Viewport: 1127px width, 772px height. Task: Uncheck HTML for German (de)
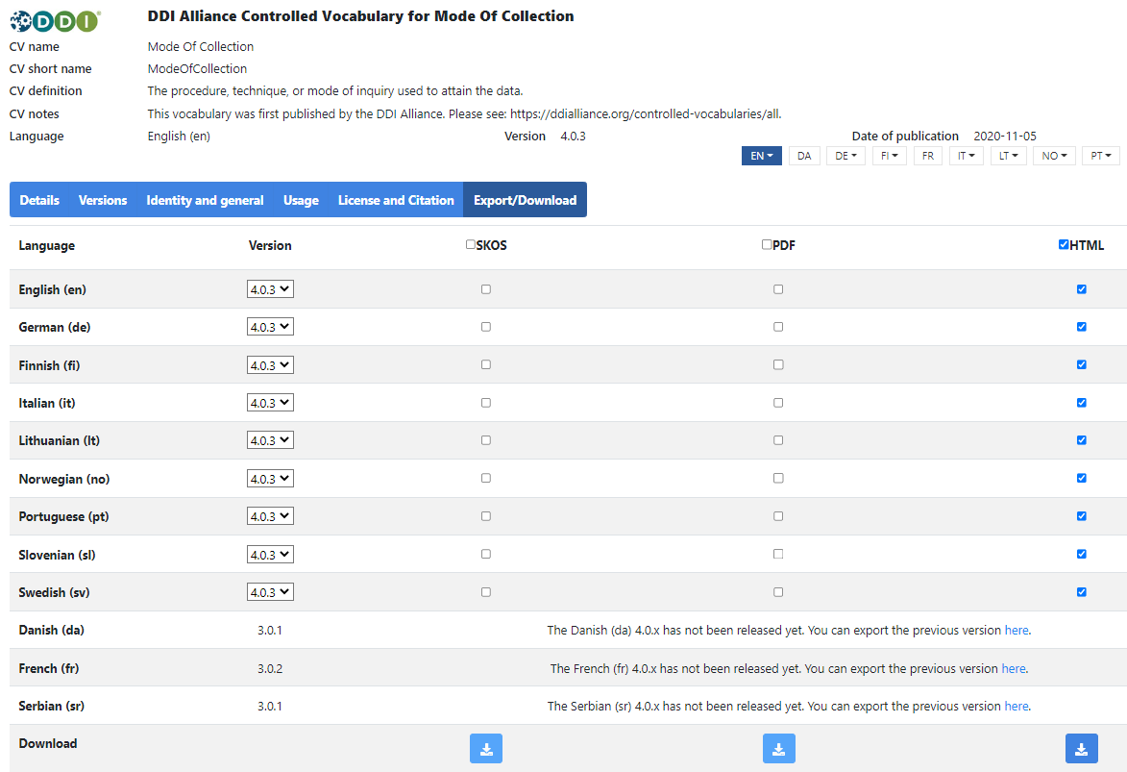[x=1082, y=327]
